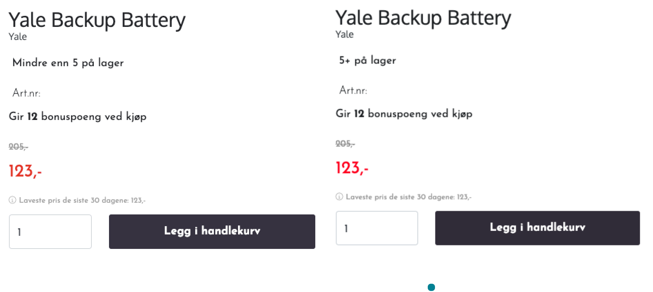This screenshot has width=653, height=292.
Task: Click the left red 123,- sale price
Action: (x=25, y=171)
